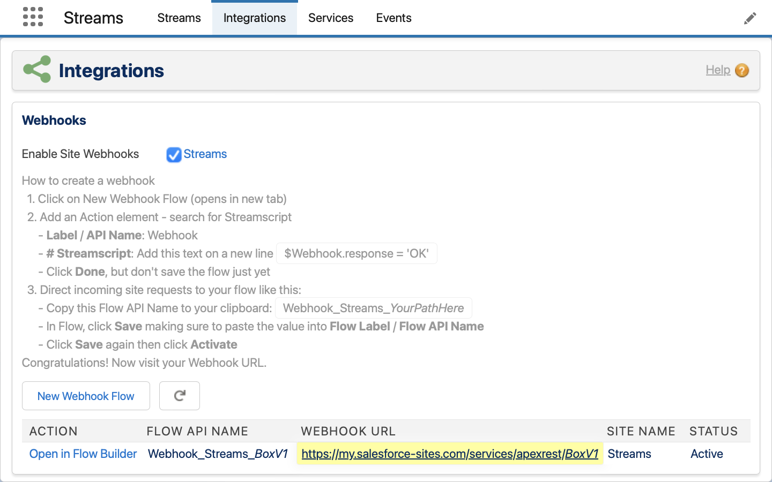Screen dimensions: 772x482
Task: Go to the Services tab
Action: click(x=331, y=18)
